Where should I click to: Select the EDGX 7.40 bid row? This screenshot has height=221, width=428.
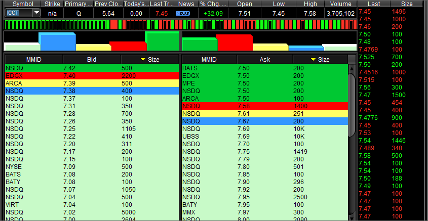(x=92, y=75)
